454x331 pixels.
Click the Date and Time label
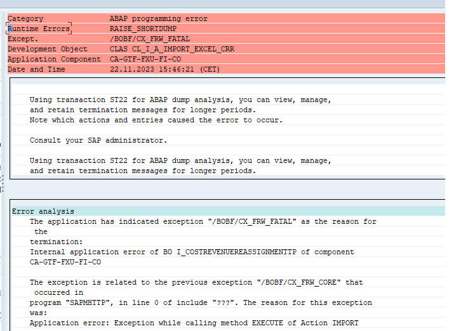coord(36,69)
